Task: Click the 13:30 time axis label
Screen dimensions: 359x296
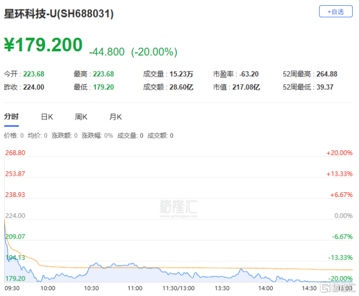Action: [222, 288]
